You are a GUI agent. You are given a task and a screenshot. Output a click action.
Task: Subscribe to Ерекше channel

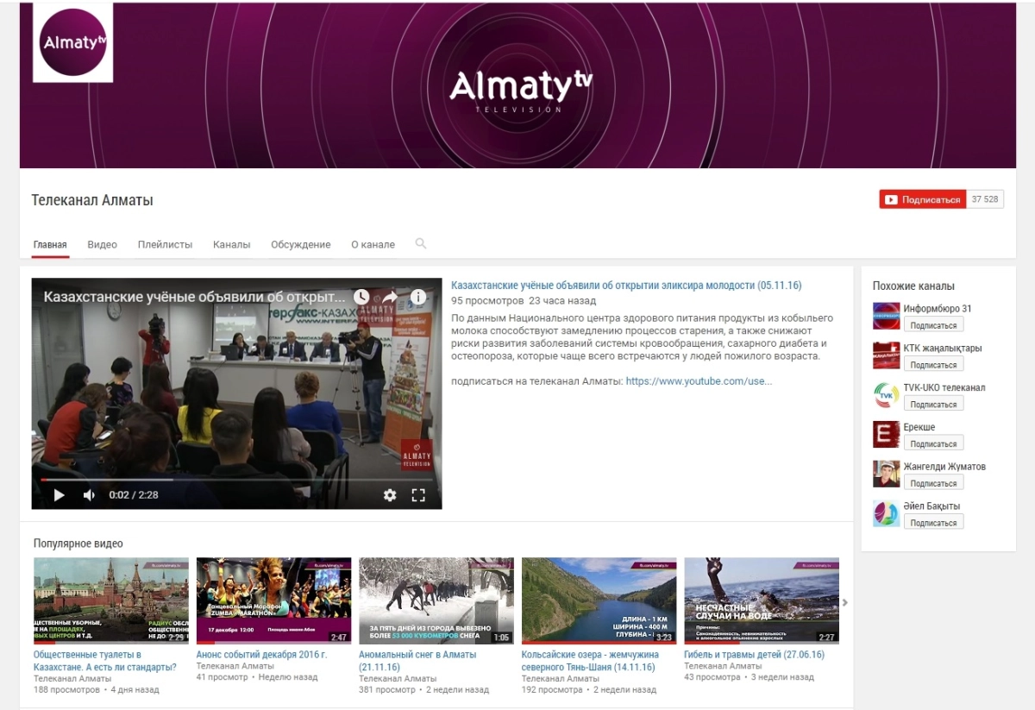pos(933,443)
